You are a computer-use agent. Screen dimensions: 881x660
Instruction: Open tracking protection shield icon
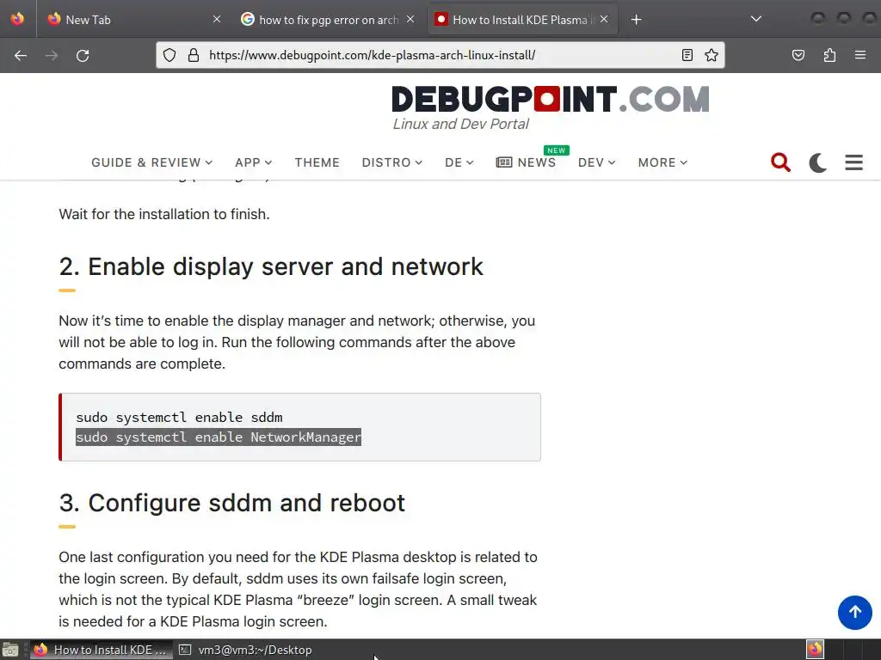click(x=169, y=55)
